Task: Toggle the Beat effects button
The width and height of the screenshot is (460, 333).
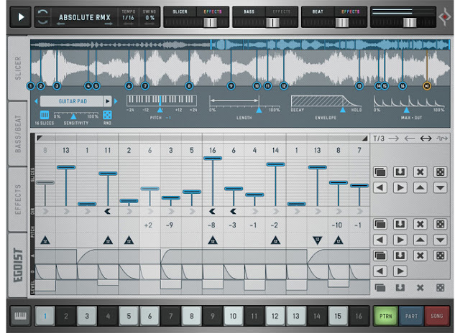Action: [350, 11]
